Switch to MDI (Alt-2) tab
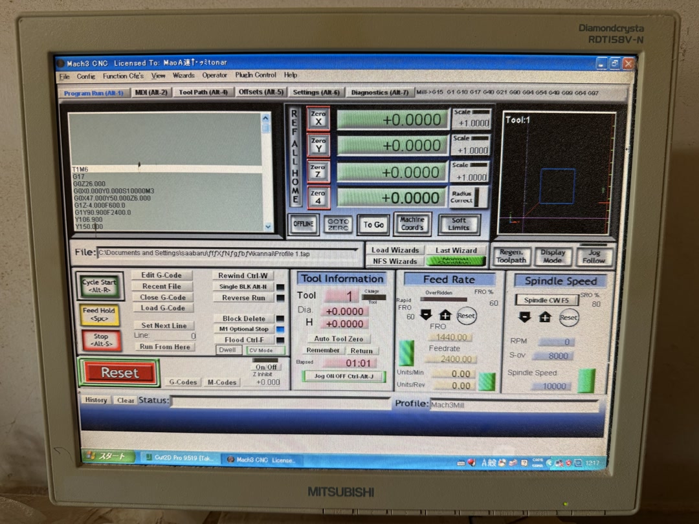 click(151, 93)
